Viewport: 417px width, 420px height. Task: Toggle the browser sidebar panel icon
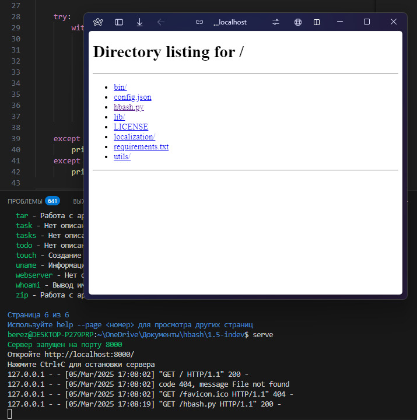119,22
